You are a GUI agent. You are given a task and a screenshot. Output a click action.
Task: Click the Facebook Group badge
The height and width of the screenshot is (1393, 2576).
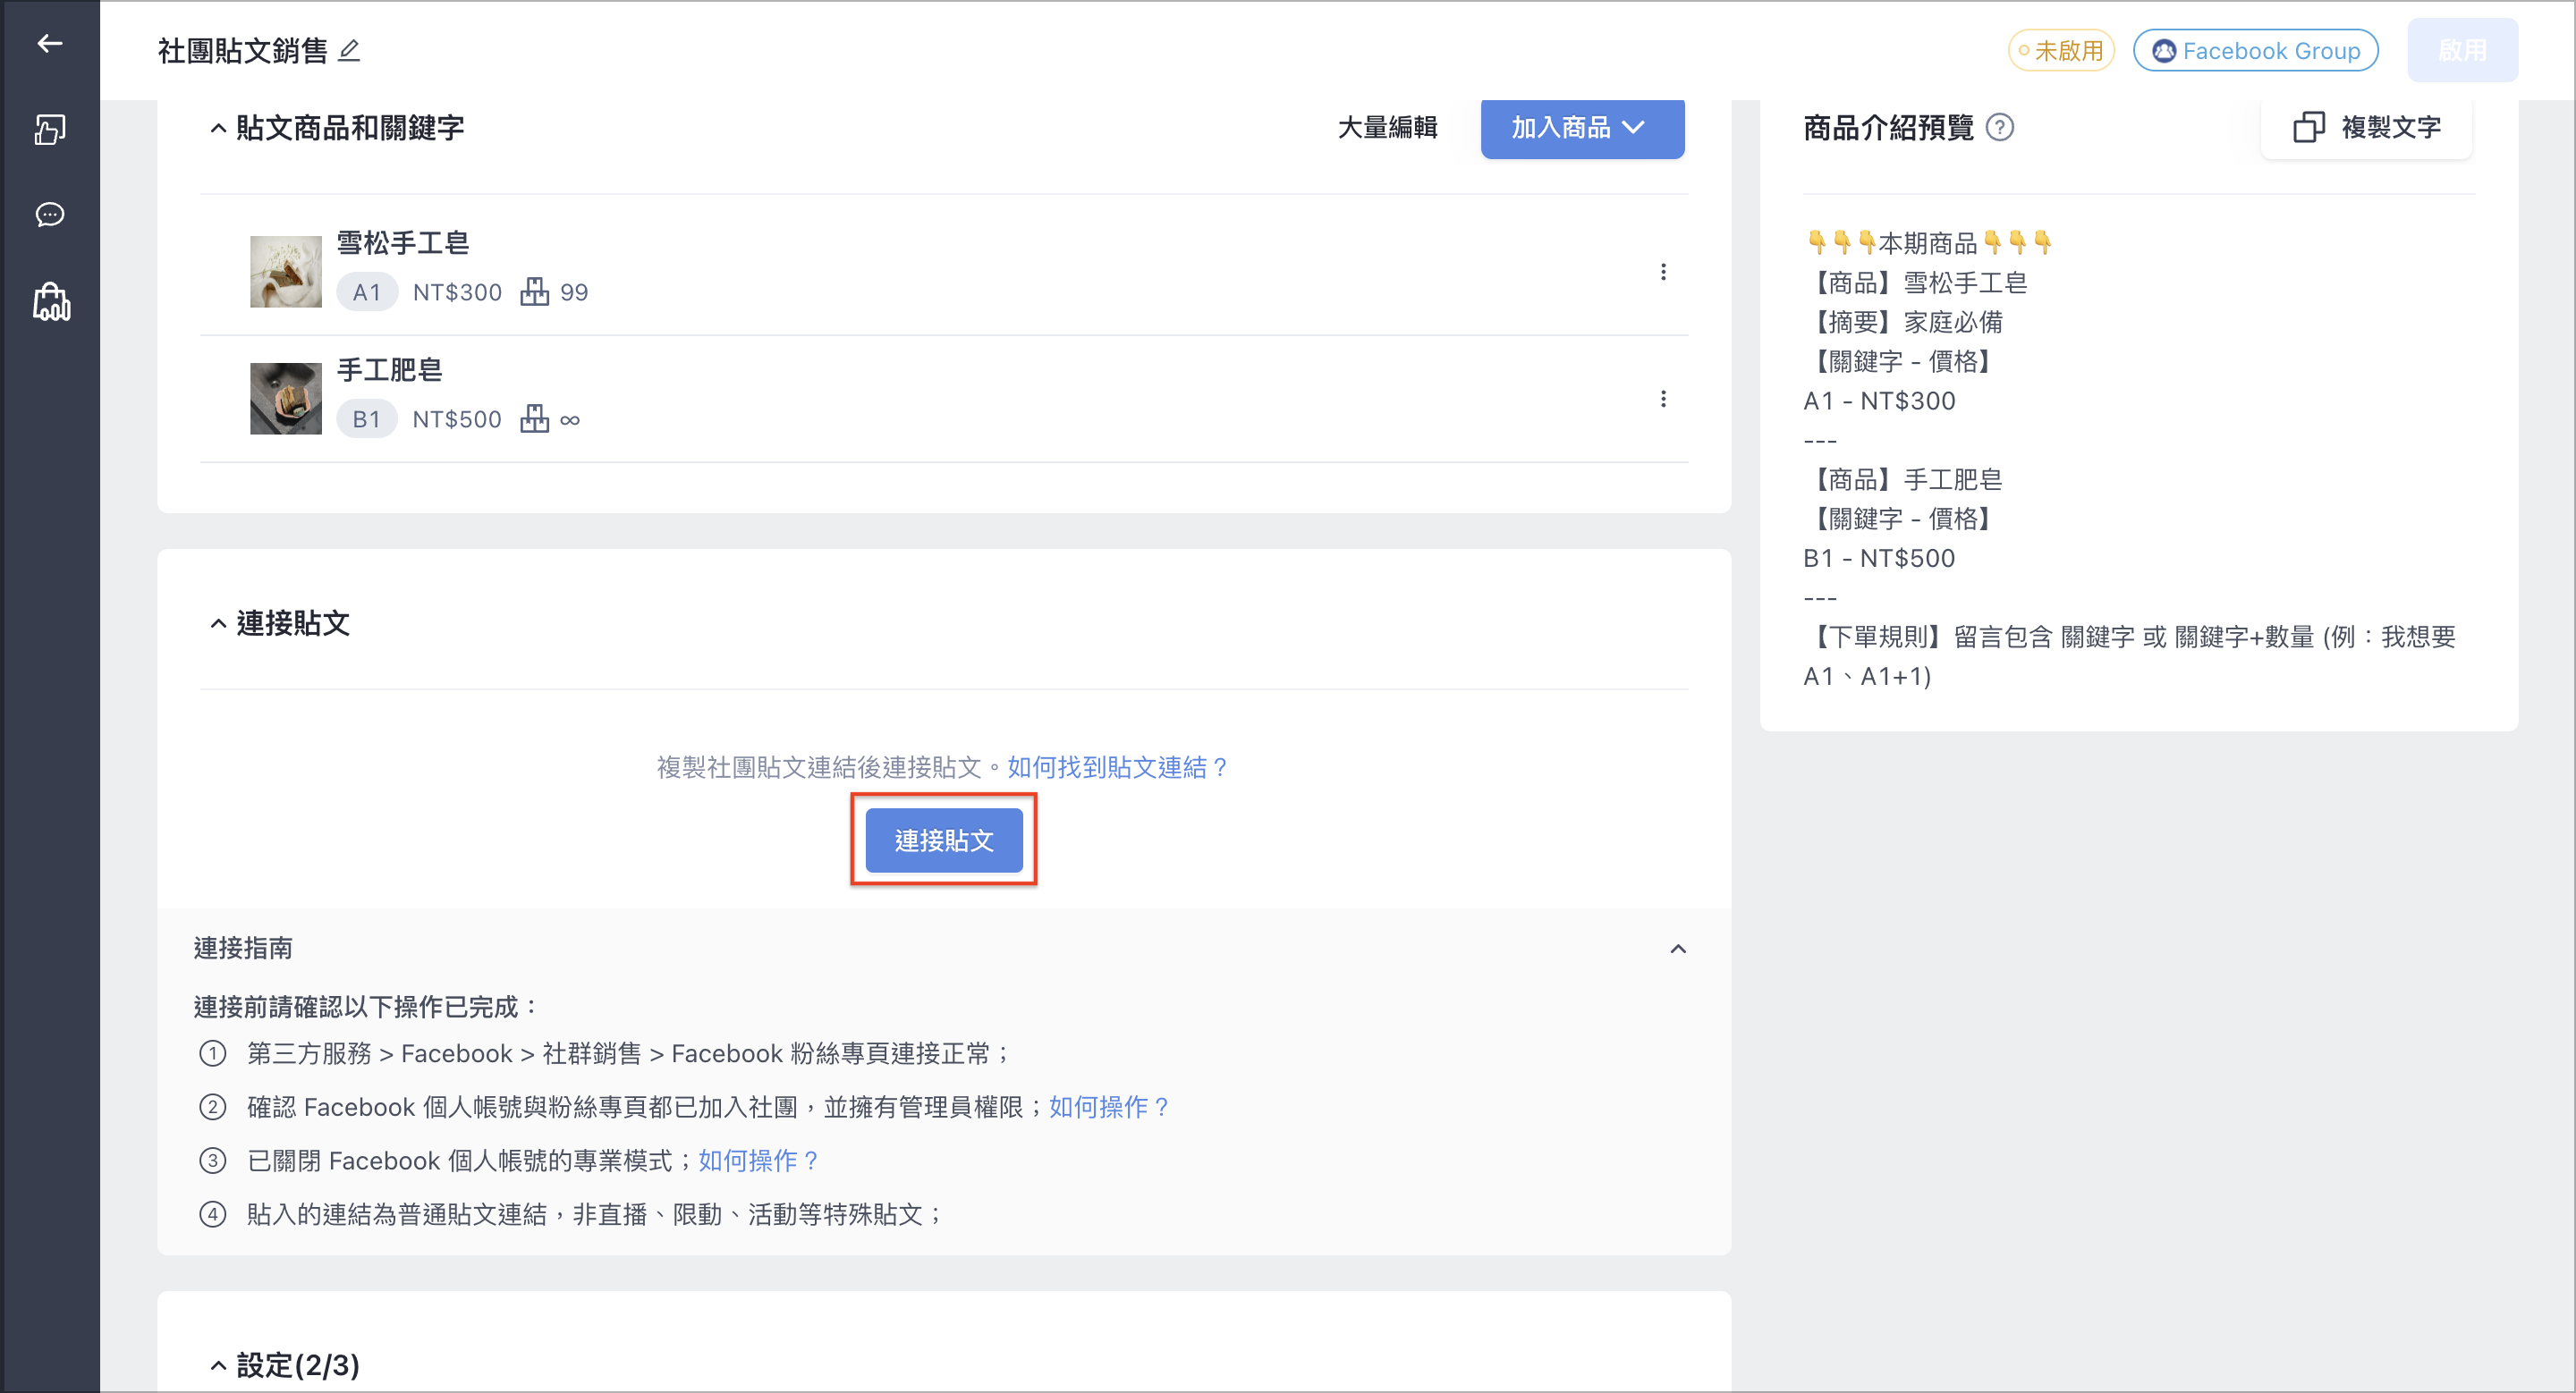(2255, 50)
